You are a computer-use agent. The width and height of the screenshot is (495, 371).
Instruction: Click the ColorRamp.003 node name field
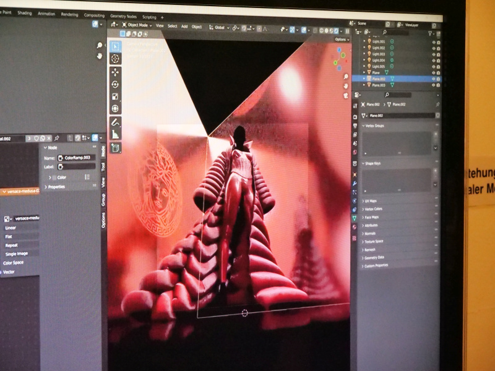pos(76,158)
